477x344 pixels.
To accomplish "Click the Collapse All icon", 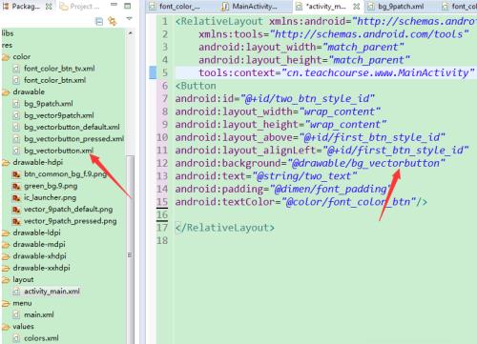I will coord(99,21).
